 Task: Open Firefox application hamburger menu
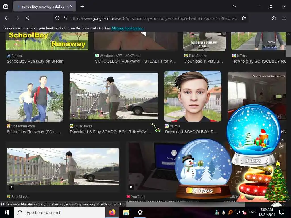[x=284, y=18]
